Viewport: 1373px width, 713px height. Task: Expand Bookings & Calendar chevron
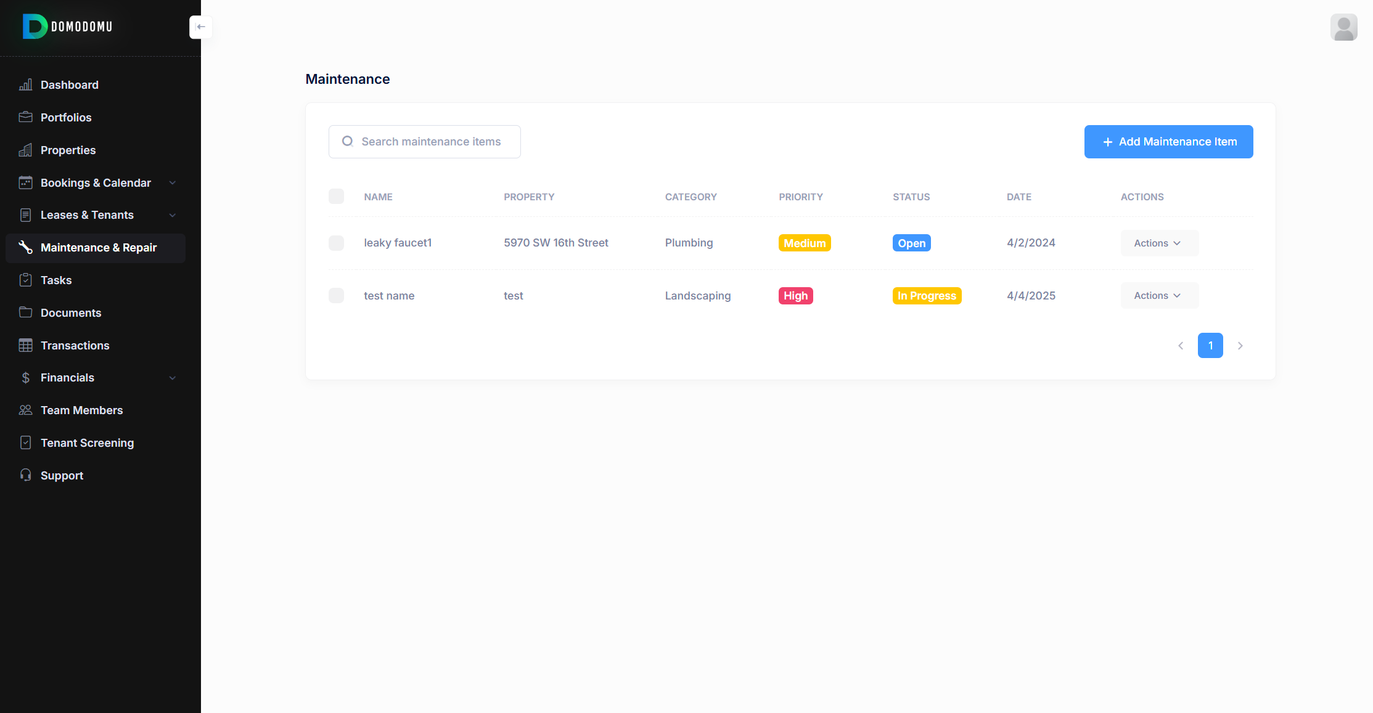173,183
